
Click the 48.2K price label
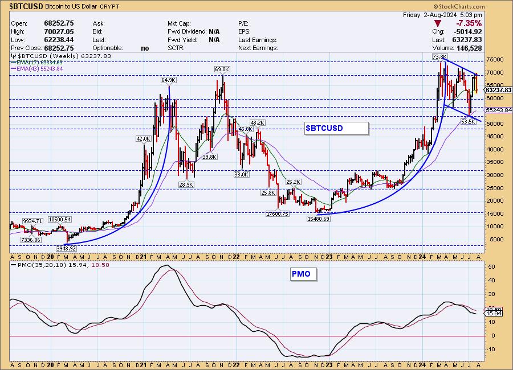point(258,122)
